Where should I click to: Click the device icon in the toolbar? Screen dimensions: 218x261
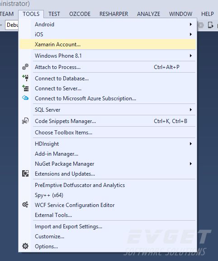[210, 25]
